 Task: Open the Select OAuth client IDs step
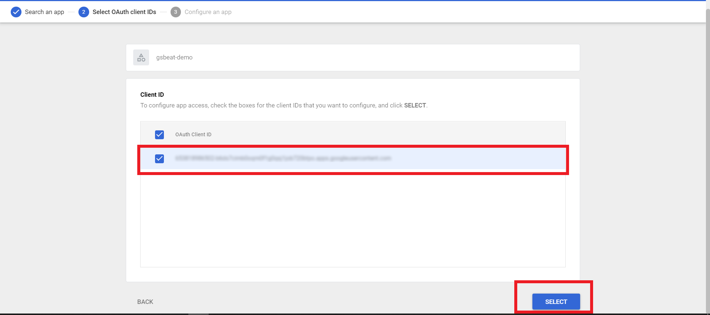click(124, 12)
